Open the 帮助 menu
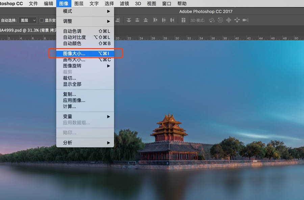304x200 pixels. [182, 3]
